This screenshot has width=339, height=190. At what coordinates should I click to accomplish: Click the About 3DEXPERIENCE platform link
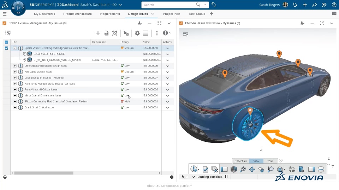click(x=169, y=186)
